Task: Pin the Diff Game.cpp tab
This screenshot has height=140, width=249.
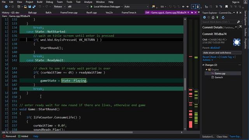Action: [188, 12]
